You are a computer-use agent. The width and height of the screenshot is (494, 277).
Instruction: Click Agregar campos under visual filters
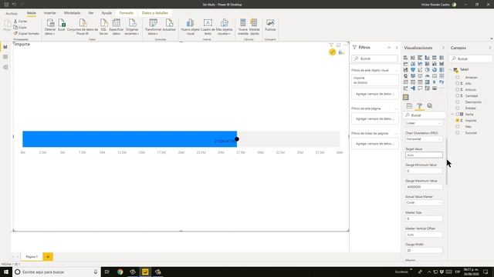coord(375,94)
